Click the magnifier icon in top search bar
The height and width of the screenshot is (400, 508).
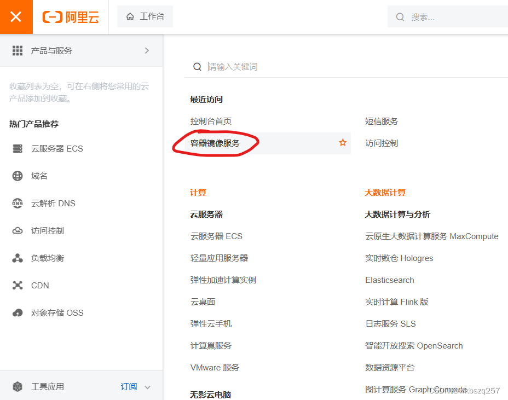(400, 17)
